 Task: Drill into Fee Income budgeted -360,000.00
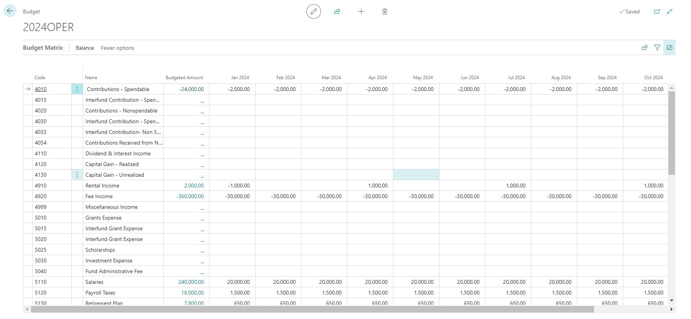190,196
